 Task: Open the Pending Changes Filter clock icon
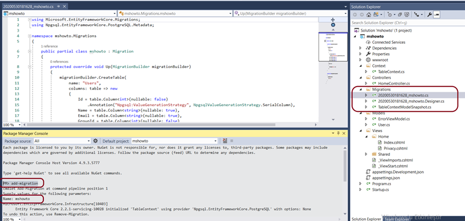point(390,14)
